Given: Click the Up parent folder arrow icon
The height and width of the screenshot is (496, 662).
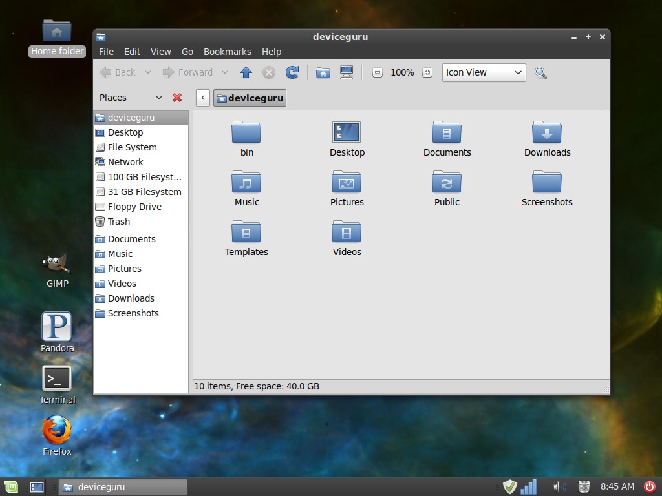Looking at the screenshot, I should [x=246, y=72].
